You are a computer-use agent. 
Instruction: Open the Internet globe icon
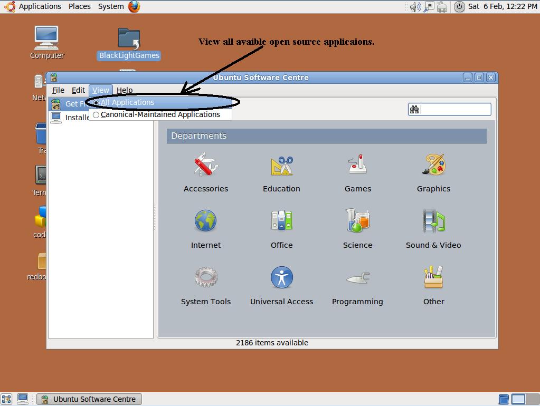coord(205,220)
